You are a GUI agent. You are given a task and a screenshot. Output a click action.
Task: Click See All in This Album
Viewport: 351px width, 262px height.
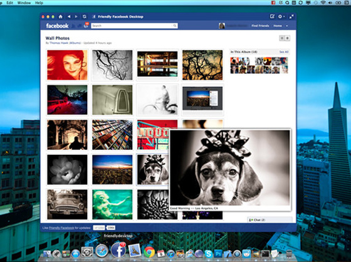click(284, 52)
